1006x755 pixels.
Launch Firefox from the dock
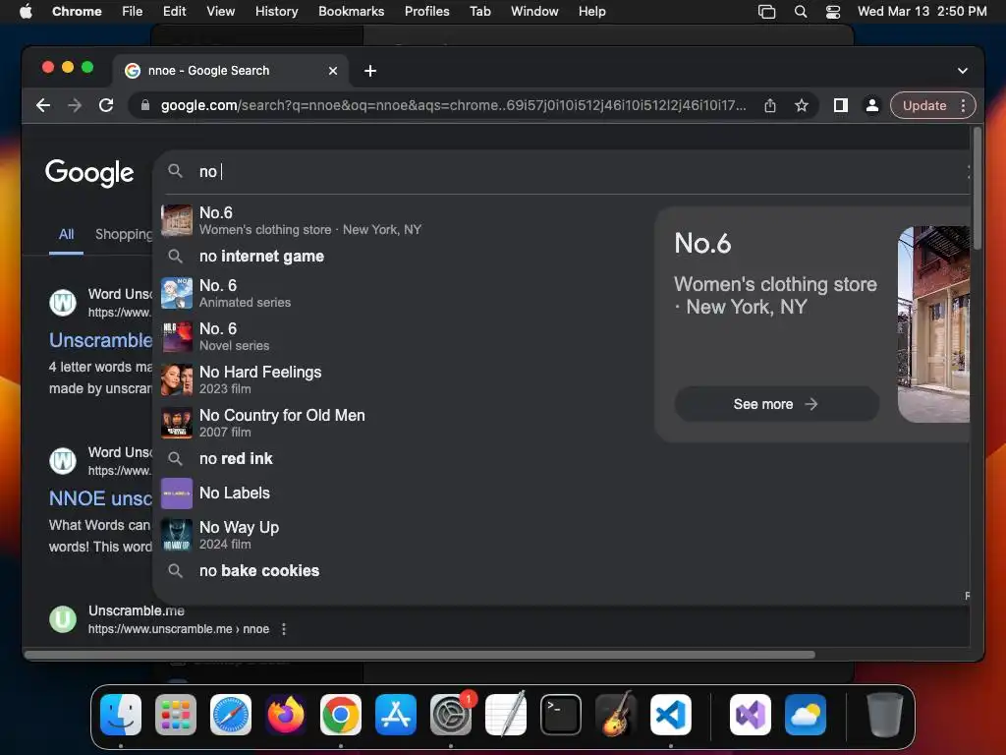pyautogui.click(x=286, y=715)
